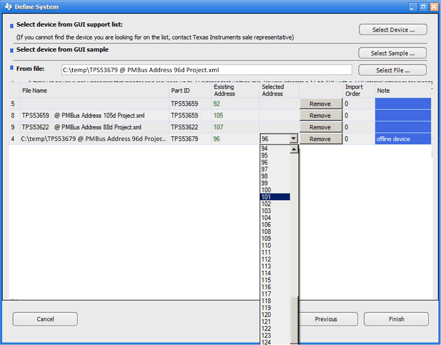Screen dimensions: 441x345
Task: Remove the TPS53659 address 92 row
Action: point(320,104)
